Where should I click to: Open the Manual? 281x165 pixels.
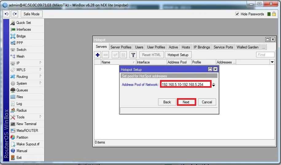26,151
